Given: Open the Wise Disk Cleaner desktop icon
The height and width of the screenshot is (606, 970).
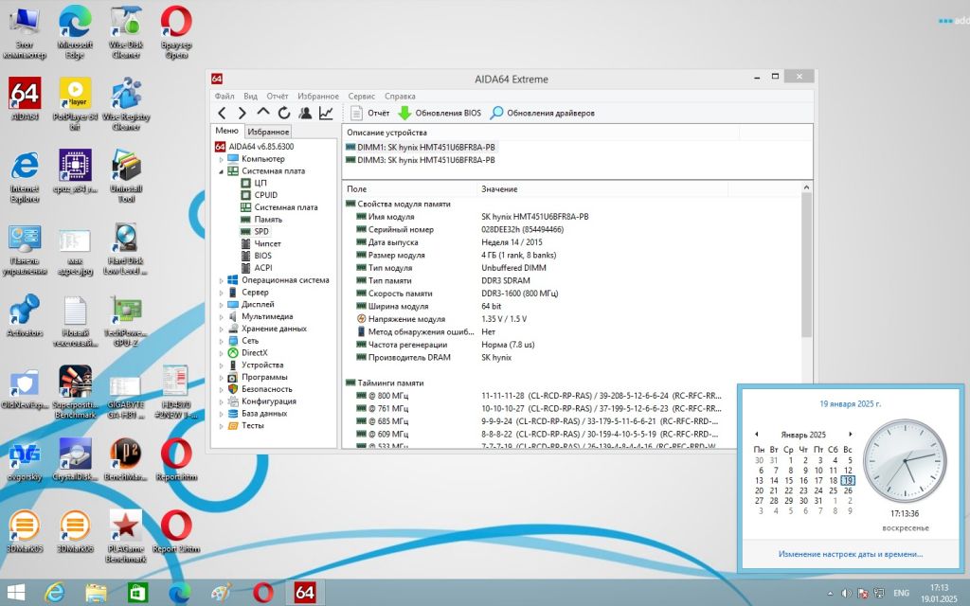Looking at the screenshot, I should [x=126, y=31].
